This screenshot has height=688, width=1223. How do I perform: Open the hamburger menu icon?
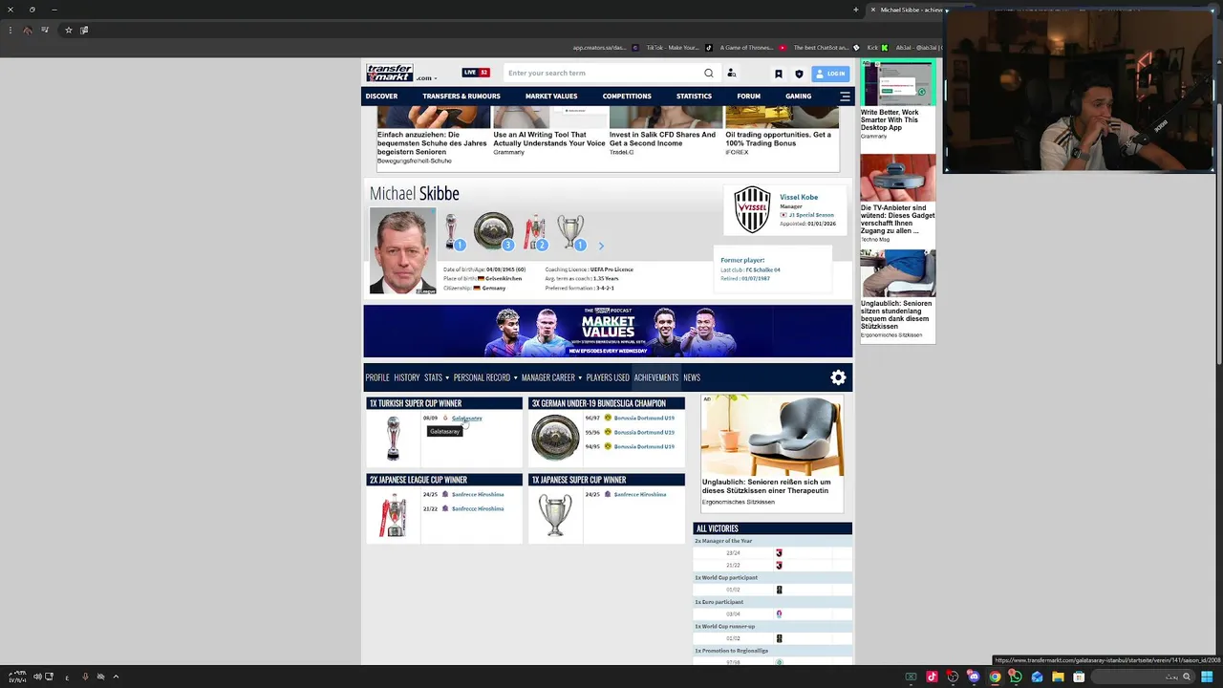coord(845,97)
